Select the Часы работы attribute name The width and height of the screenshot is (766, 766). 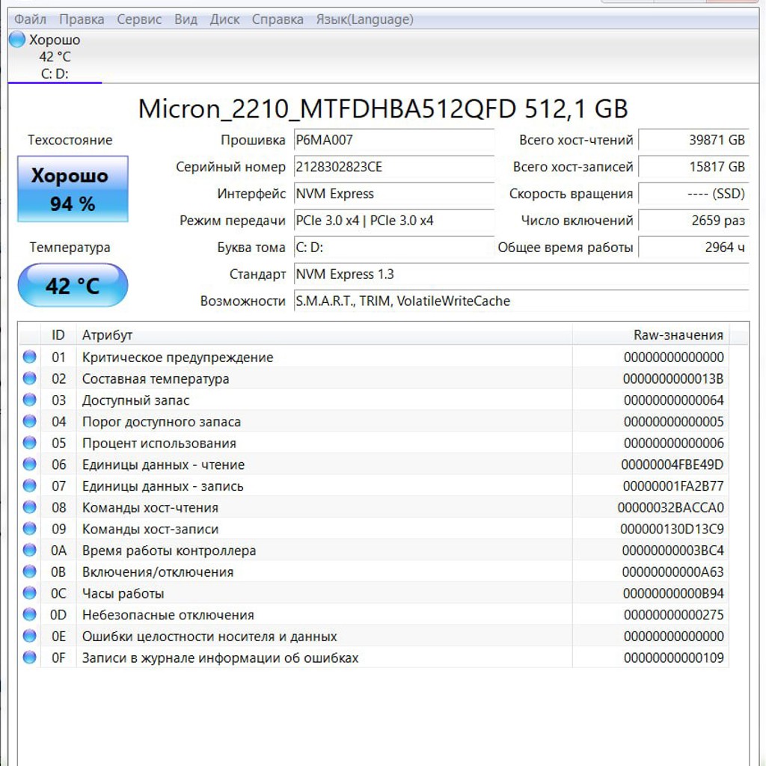pos(123,594)
